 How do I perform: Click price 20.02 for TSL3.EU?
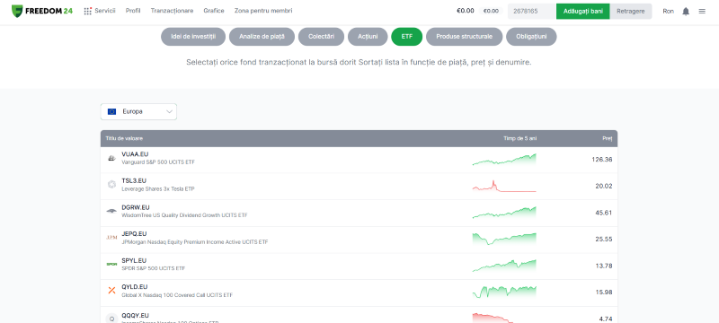(603, 187)
